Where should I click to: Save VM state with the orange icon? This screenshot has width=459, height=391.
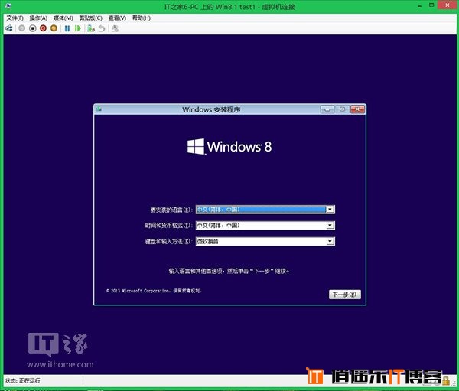pos(54,28)
